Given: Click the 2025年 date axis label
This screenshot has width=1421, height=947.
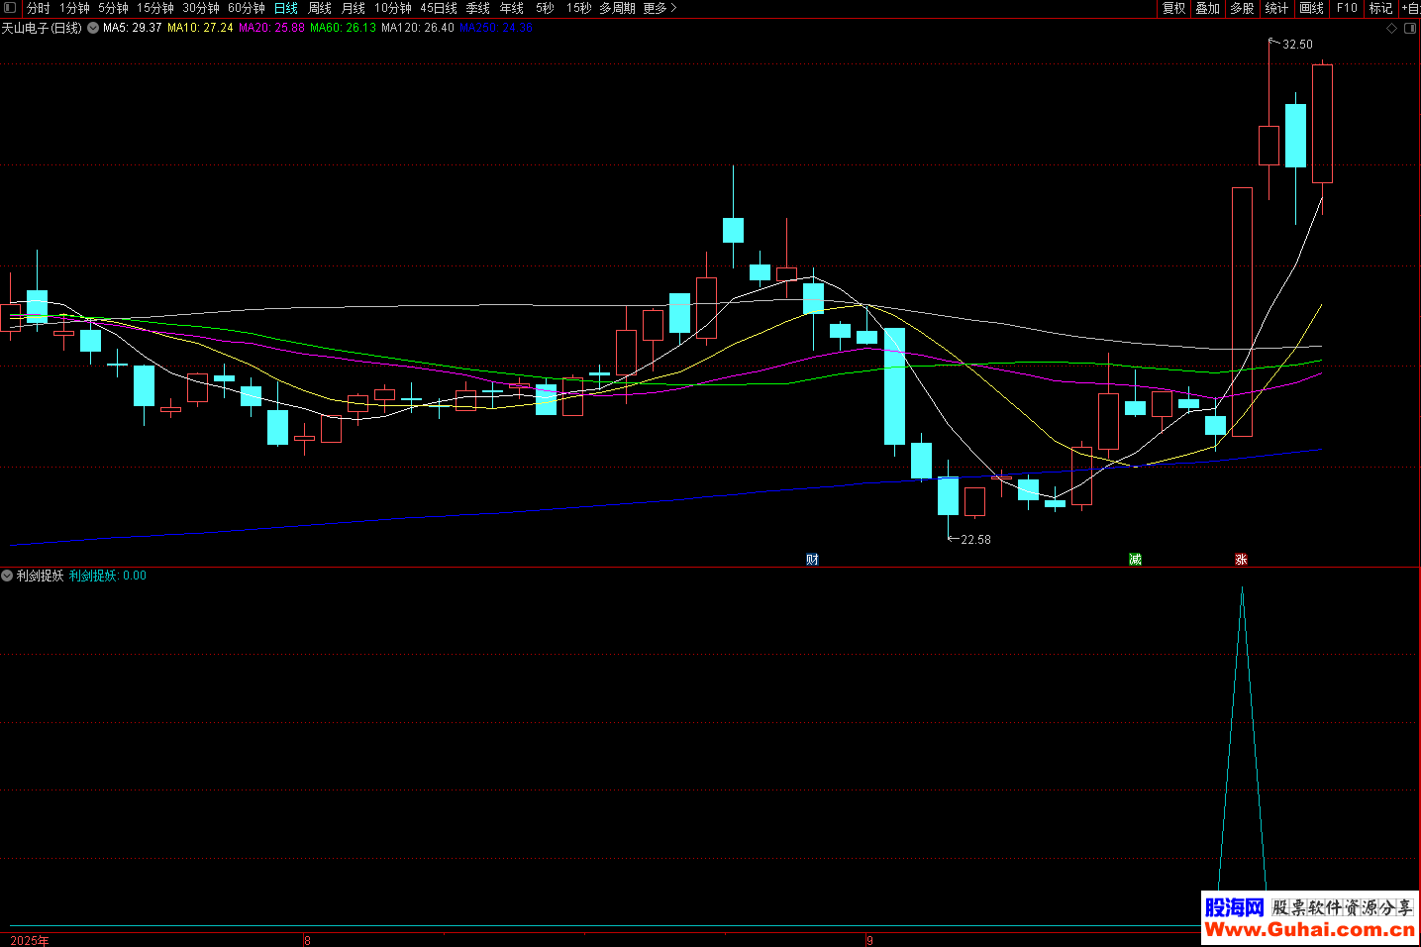Looking at the screenshot, I should (x=30, y=940).
